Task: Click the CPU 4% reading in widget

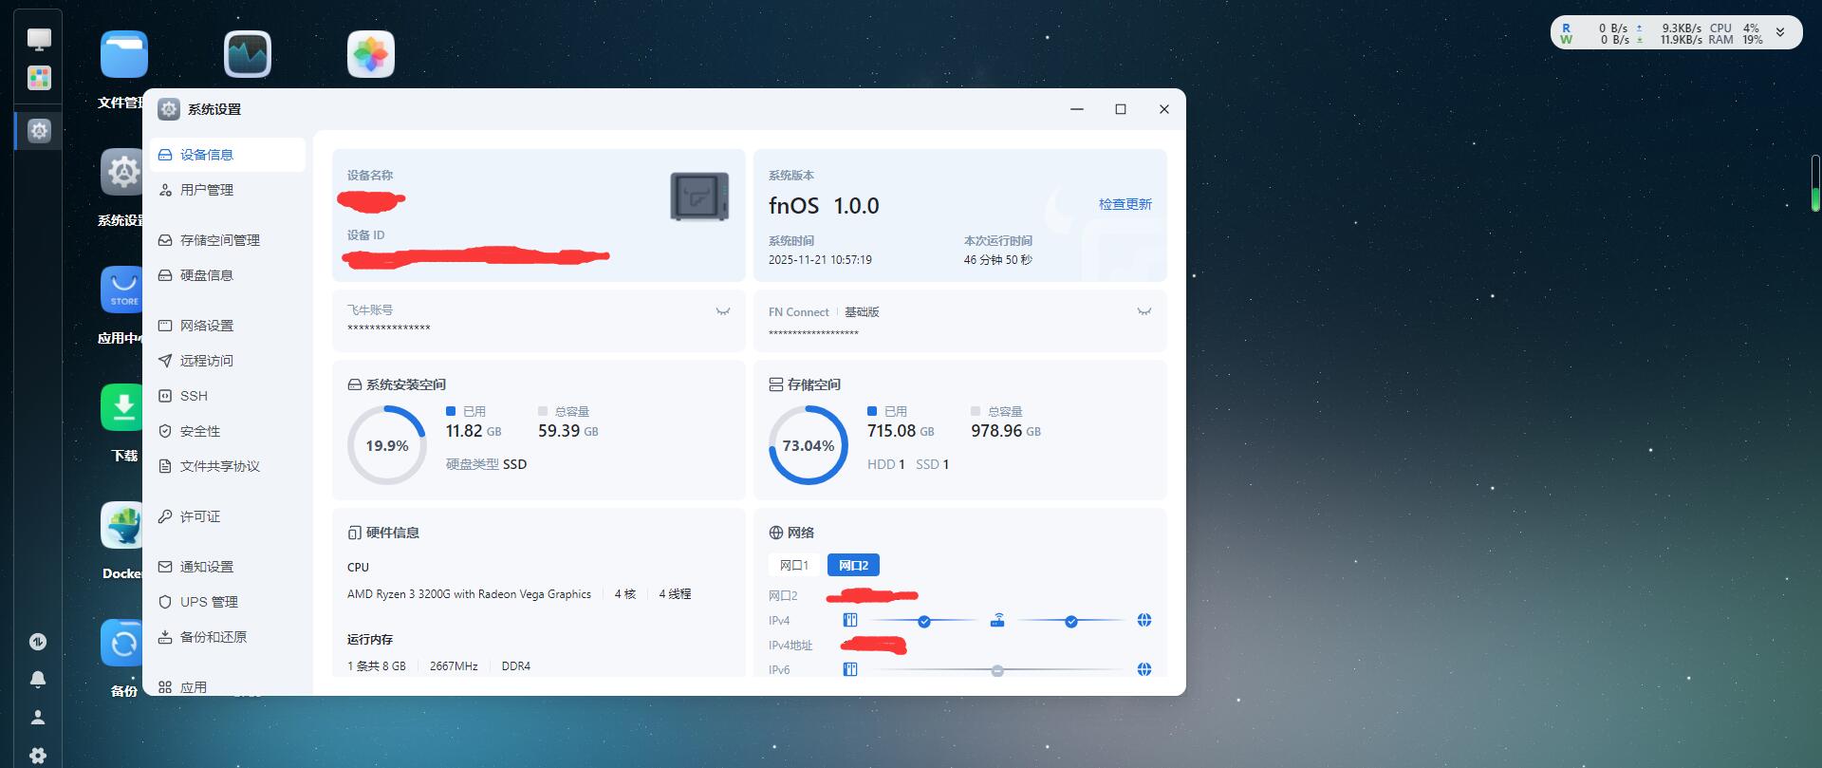Action: 1735,28
